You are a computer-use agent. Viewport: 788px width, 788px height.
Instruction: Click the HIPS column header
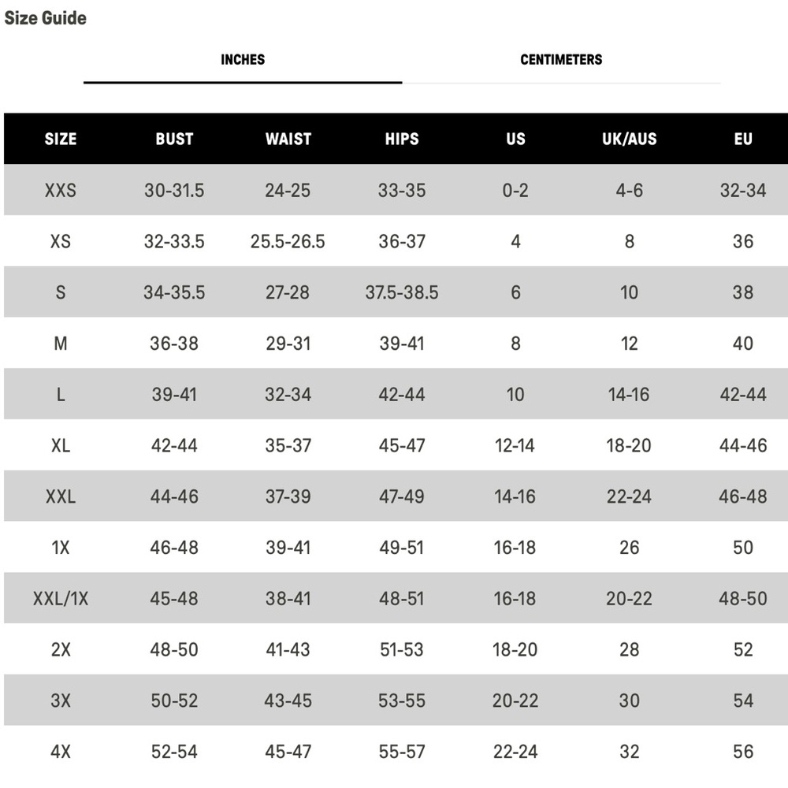coord(402,139)
